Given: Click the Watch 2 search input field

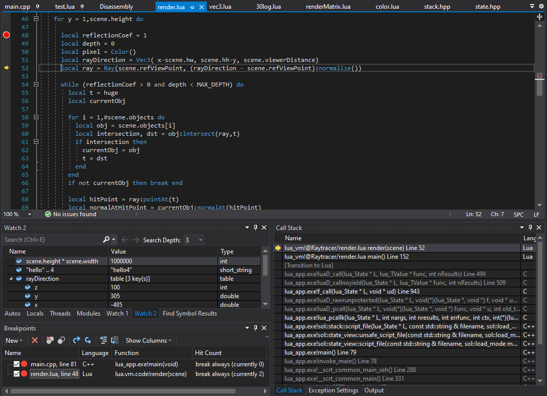Looking at the screenshot, I should click(51, 240).
